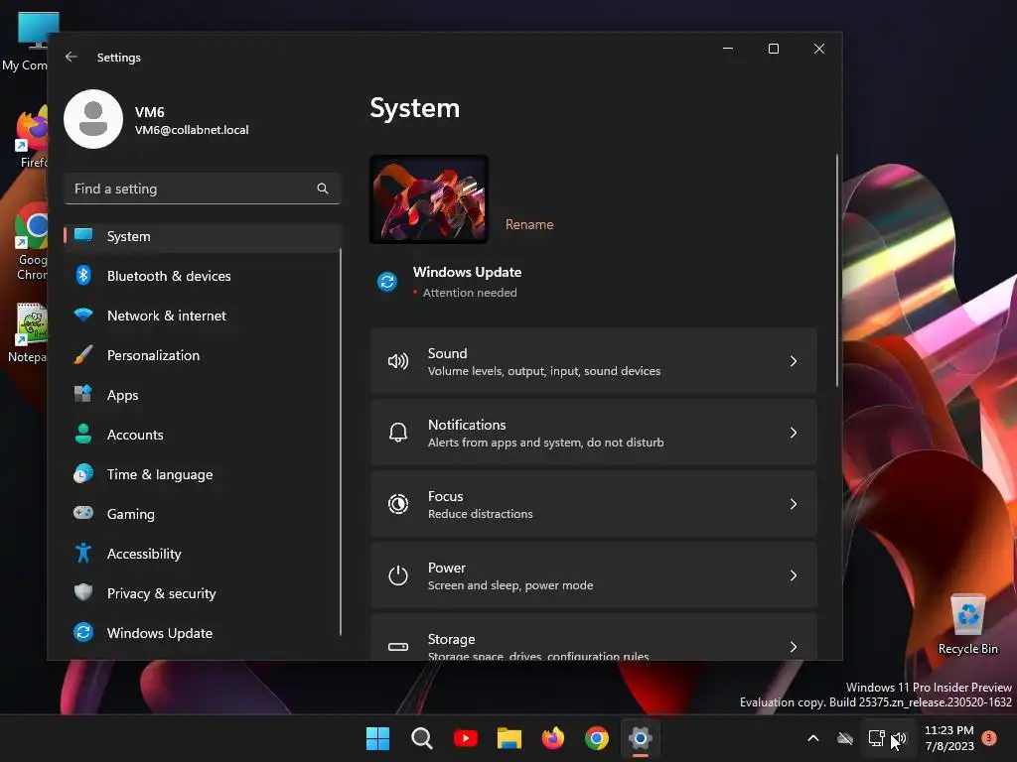Open File Explorer from the taskbar
The height and width of the screenshot is (762, 1017).
click(509, 738)
